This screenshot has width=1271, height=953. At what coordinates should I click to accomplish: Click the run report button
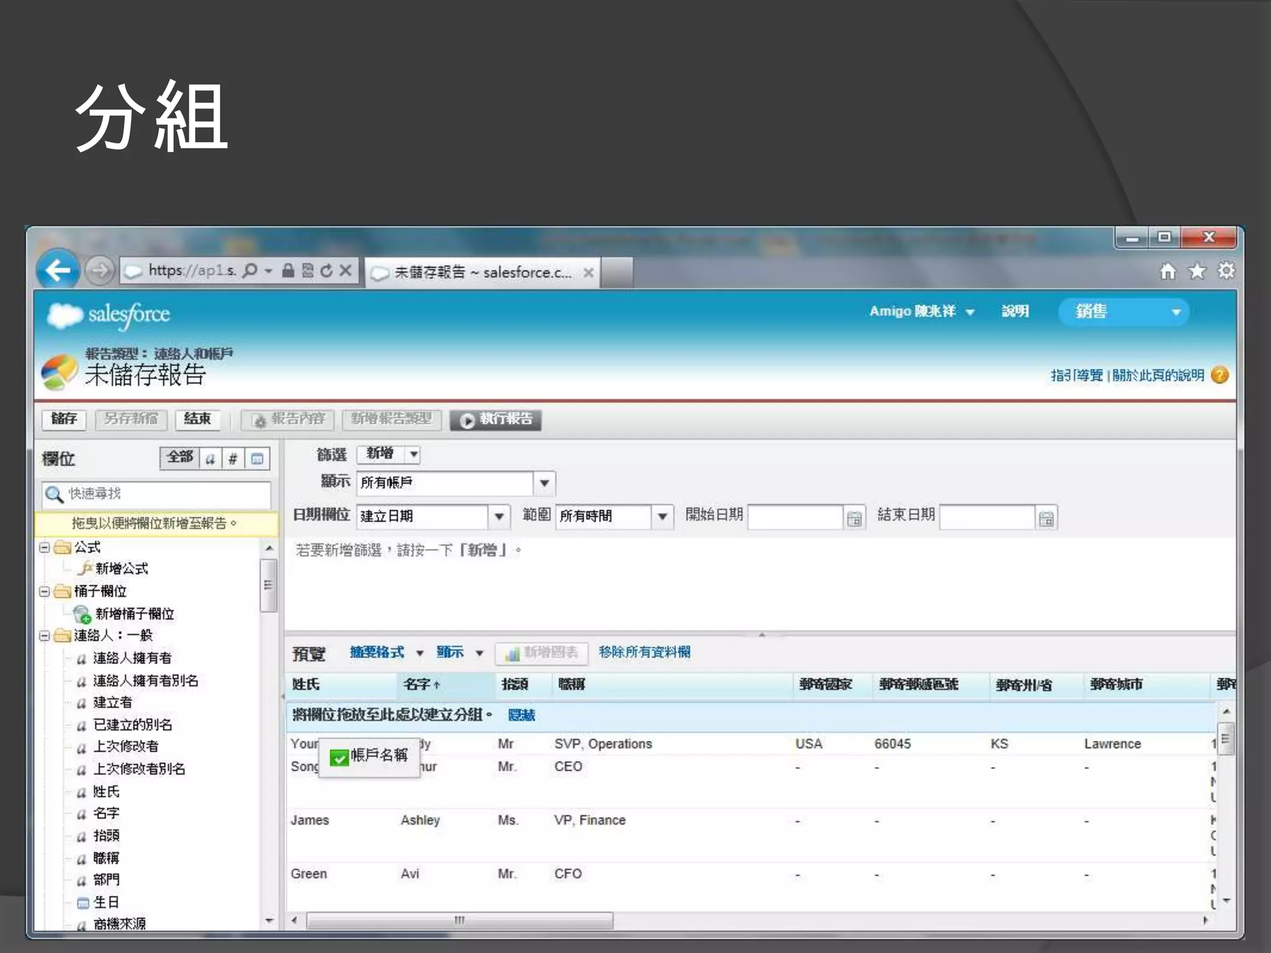495,419
